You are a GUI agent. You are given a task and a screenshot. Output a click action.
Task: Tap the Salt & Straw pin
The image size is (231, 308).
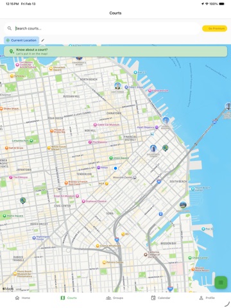[6, 148]
